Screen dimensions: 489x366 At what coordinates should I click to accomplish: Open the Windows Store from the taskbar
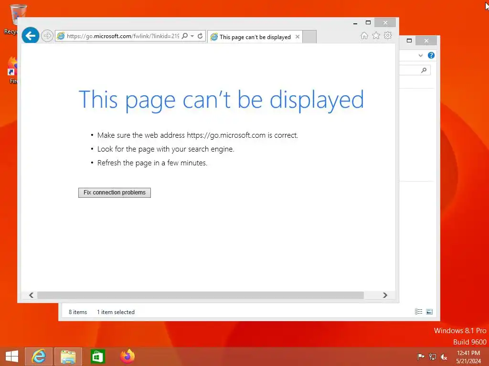97,356
